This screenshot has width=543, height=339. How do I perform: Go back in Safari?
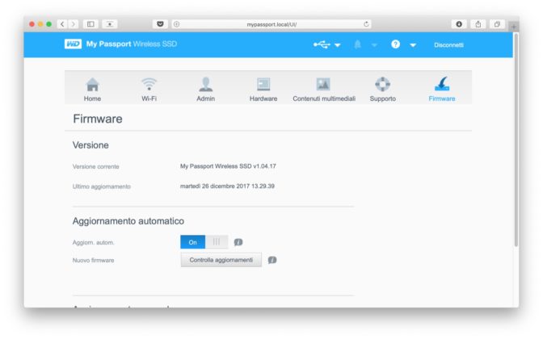[x=62, y=24]
